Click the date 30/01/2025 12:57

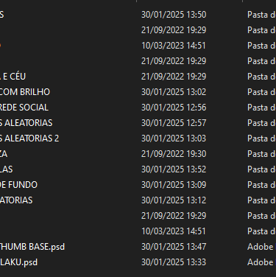(x=174, y=123)
